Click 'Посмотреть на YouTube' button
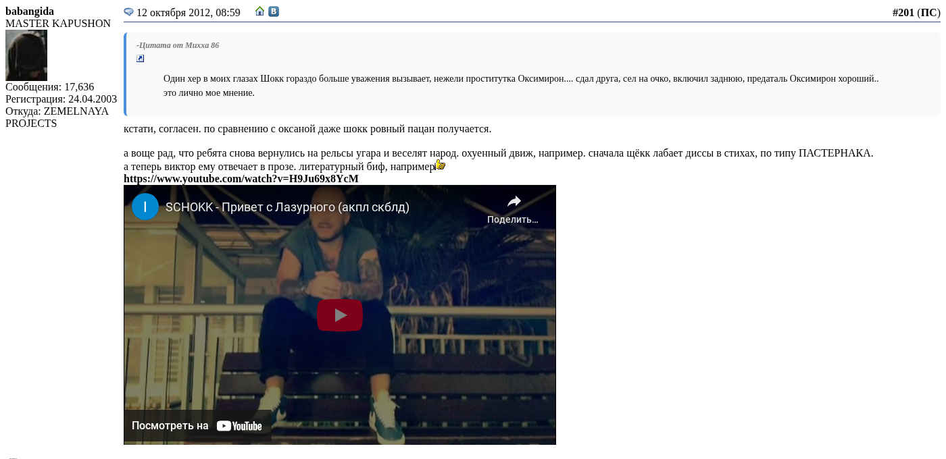946x459 pixels. pyautogui.click(x=197, y=426)
